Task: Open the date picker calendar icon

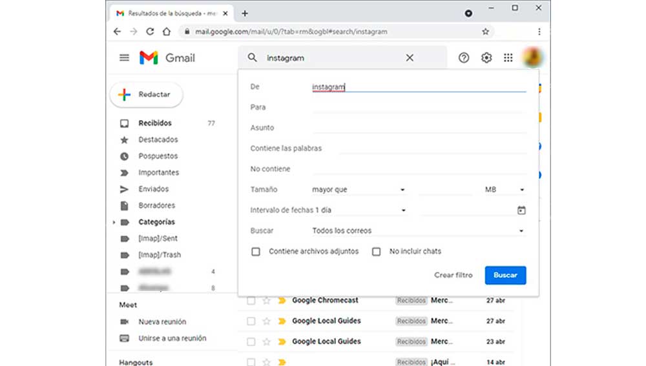Action: click(521, 210)
